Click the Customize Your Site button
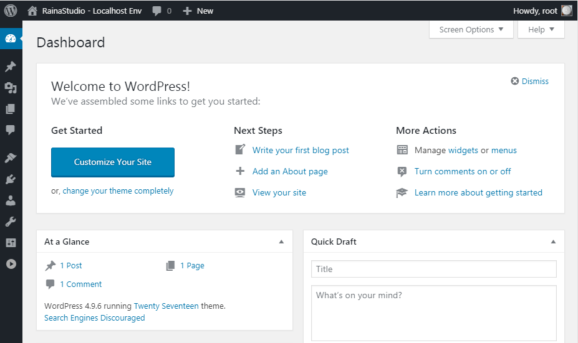 click(113, 162)
